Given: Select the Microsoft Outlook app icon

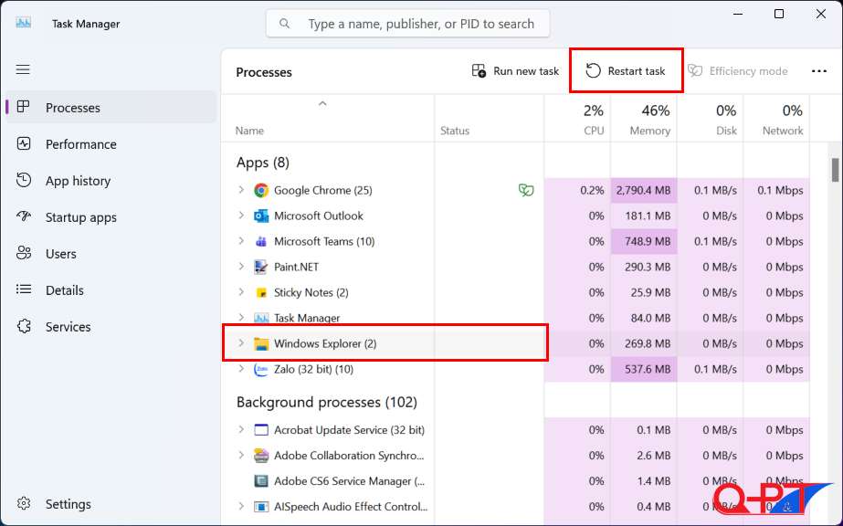Looking at the screenshot, I should pos(261,216).
